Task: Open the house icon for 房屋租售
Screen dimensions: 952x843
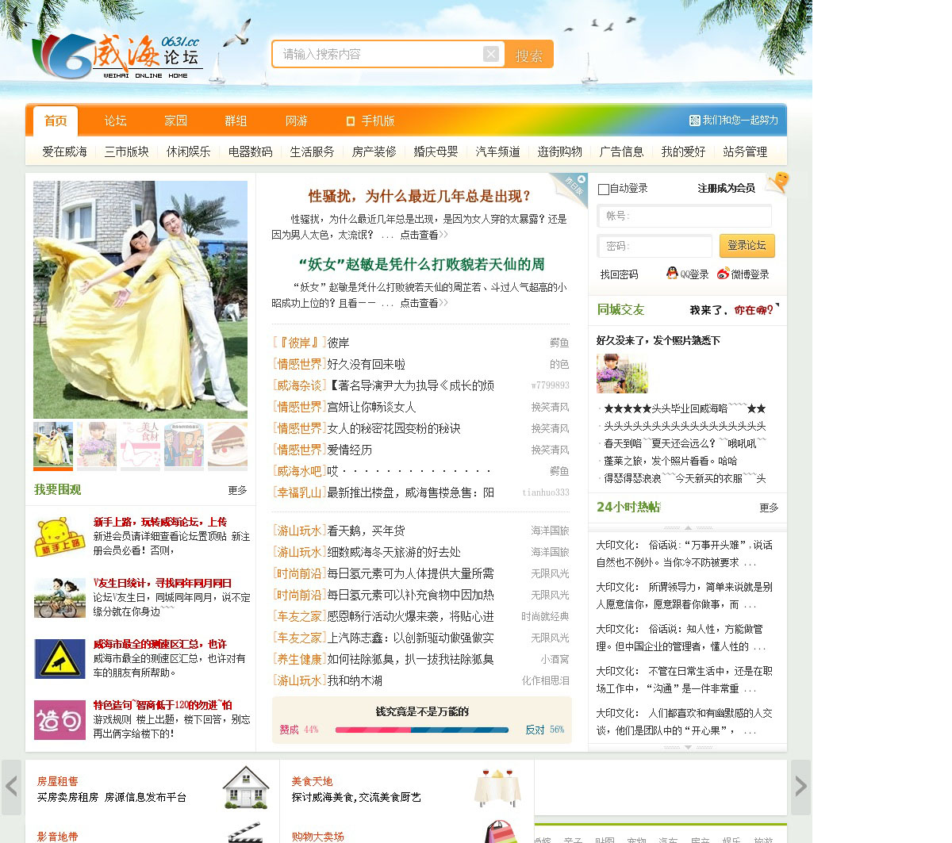Action: point(246,787)
